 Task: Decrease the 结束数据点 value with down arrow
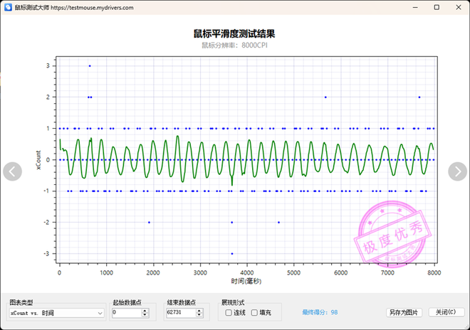(x=200, y=314)
